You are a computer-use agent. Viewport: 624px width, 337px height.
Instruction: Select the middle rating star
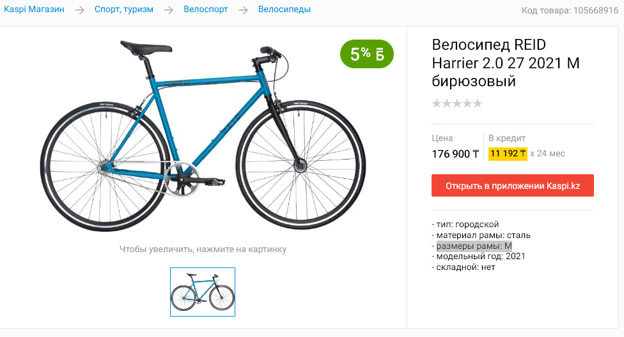tap(457, 103)
